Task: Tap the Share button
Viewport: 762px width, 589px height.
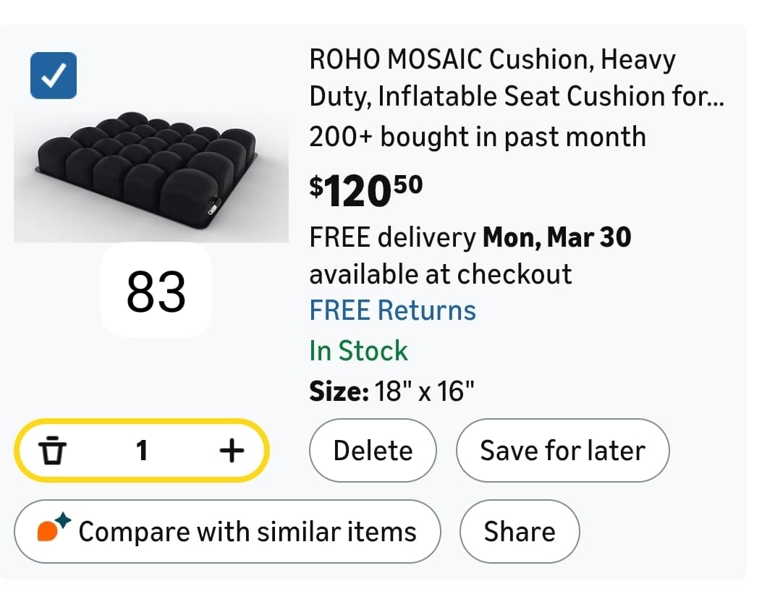Action: pos(520,532)
